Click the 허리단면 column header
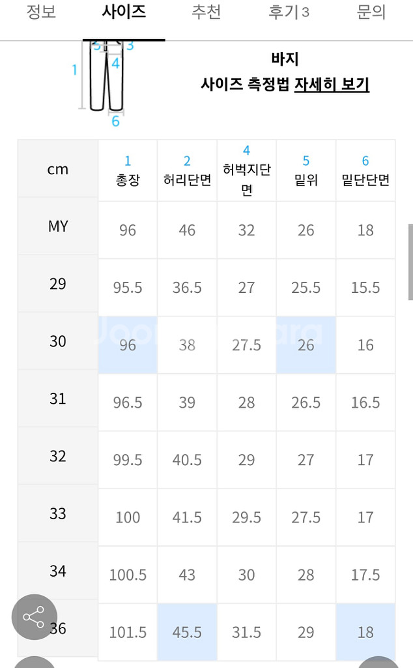 pyautogui.click(x=187, y=171)
